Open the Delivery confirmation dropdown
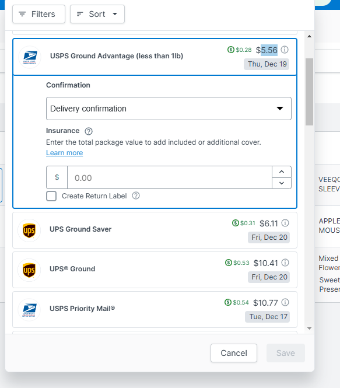Screen dimensions: 340x388 (x=169, y=109)
